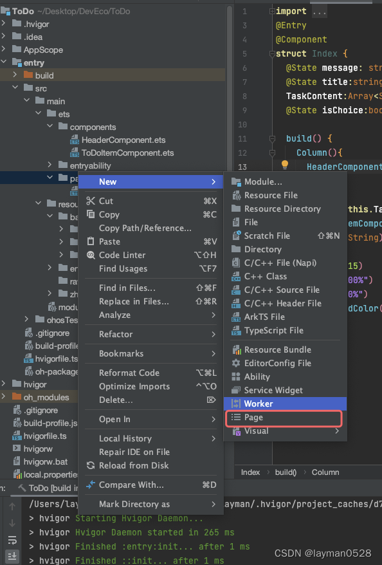Image resolution: width=382 pixels, height=565 pixels.
Task: Open the Open In submenu
Action: click(151, 420)
